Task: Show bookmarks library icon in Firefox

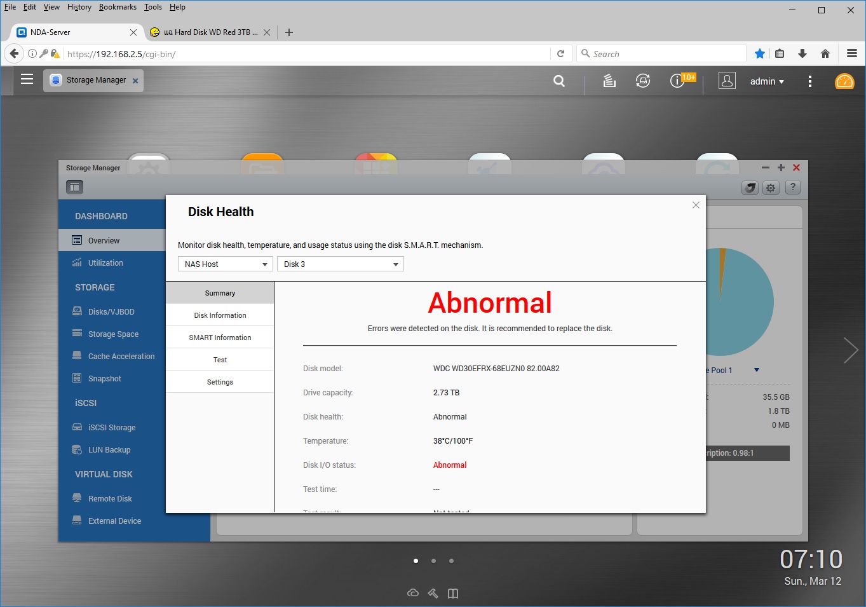Action: click(780, 54)
